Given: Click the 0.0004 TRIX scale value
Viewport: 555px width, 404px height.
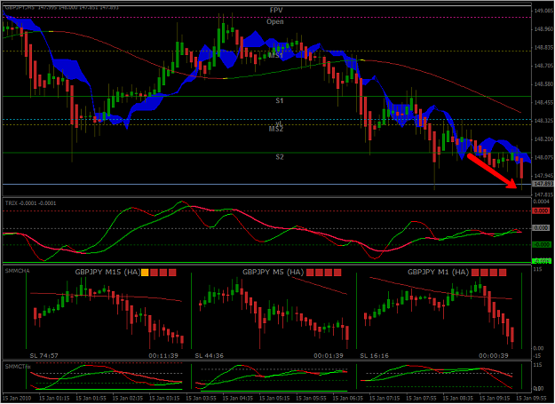Looking at the screenshot, I should click(541, 202).
